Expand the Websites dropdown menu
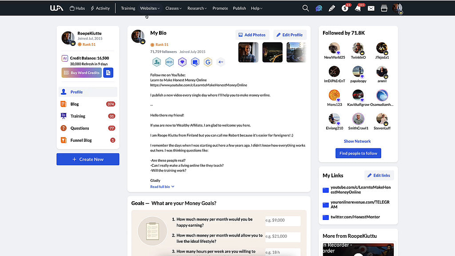 150,8
